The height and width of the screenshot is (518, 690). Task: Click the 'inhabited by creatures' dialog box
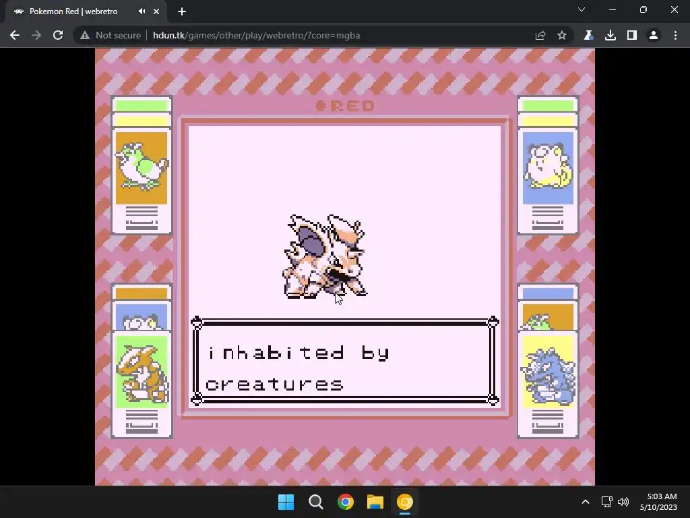[x=345, y=360]
